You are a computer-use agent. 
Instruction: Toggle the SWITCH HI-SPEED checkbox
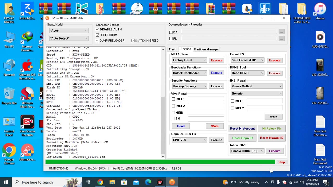[x=133, y=41]
